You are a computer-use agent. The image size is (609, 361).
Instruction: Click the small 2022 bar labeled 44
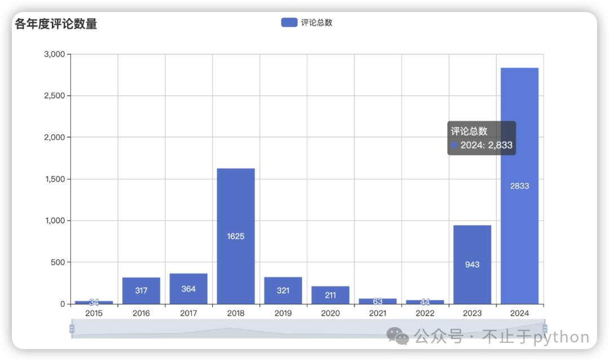pos(425,302)
